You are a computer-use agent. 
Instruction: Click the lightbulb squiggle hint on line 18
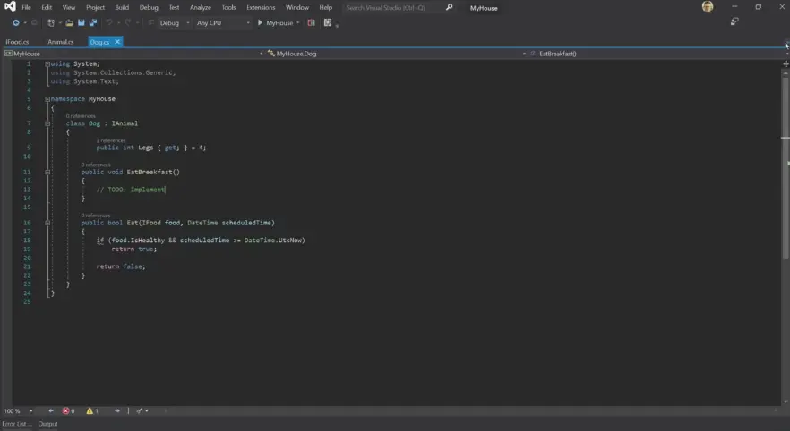pos(99,241)
